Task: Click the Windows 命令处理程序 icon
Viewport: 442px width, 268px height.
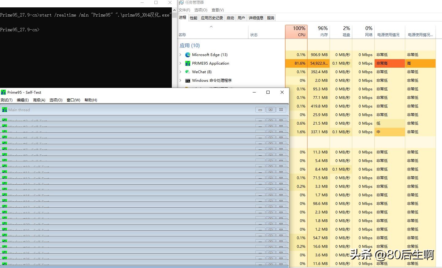Action: pos(188,81)
